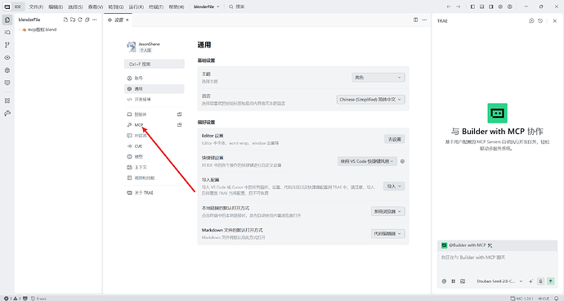The width and height of the screenshot is (564, 301).
Task: Click the errors and warnings status indicator
Action: pyautogui.click(x=12, y=298)
